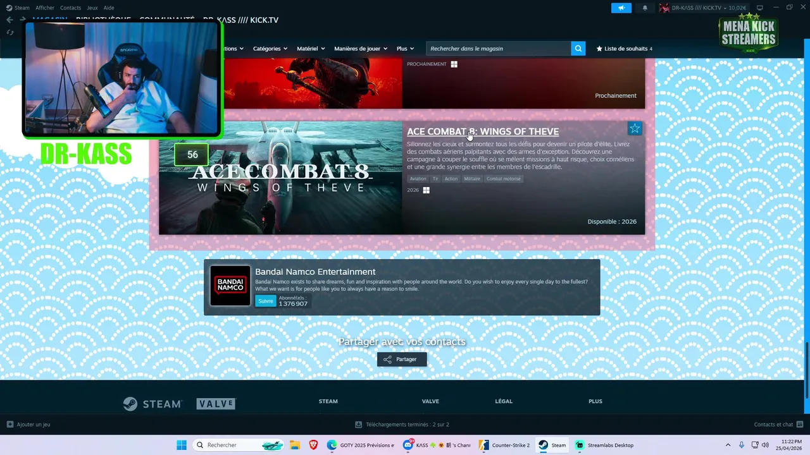810x455 pixels.
Task: Add Ace Combat 8 to wishlist via star icon
Action: [x=635, y=128]
